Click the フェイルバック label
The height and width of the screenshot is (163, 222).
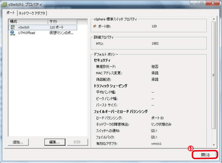(x=105, y=137)
